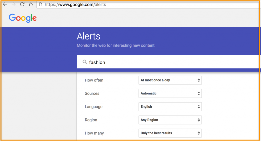Screen dimensions: 261x141
Task: Click 'Monitor the web for interesting new content'
Action: 115,45
